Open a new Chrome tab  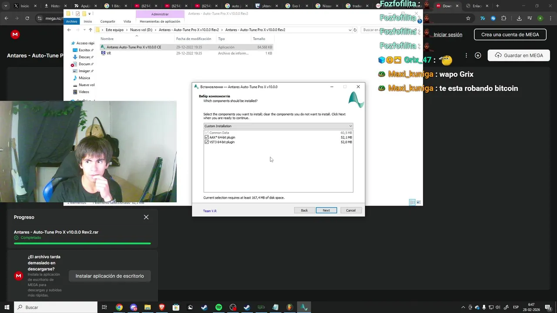497,6
